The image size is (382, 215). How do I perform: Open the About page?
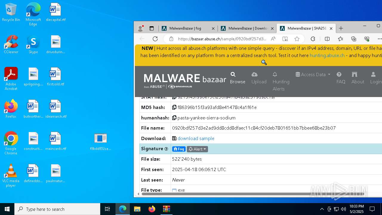click(x=358, y=78)
